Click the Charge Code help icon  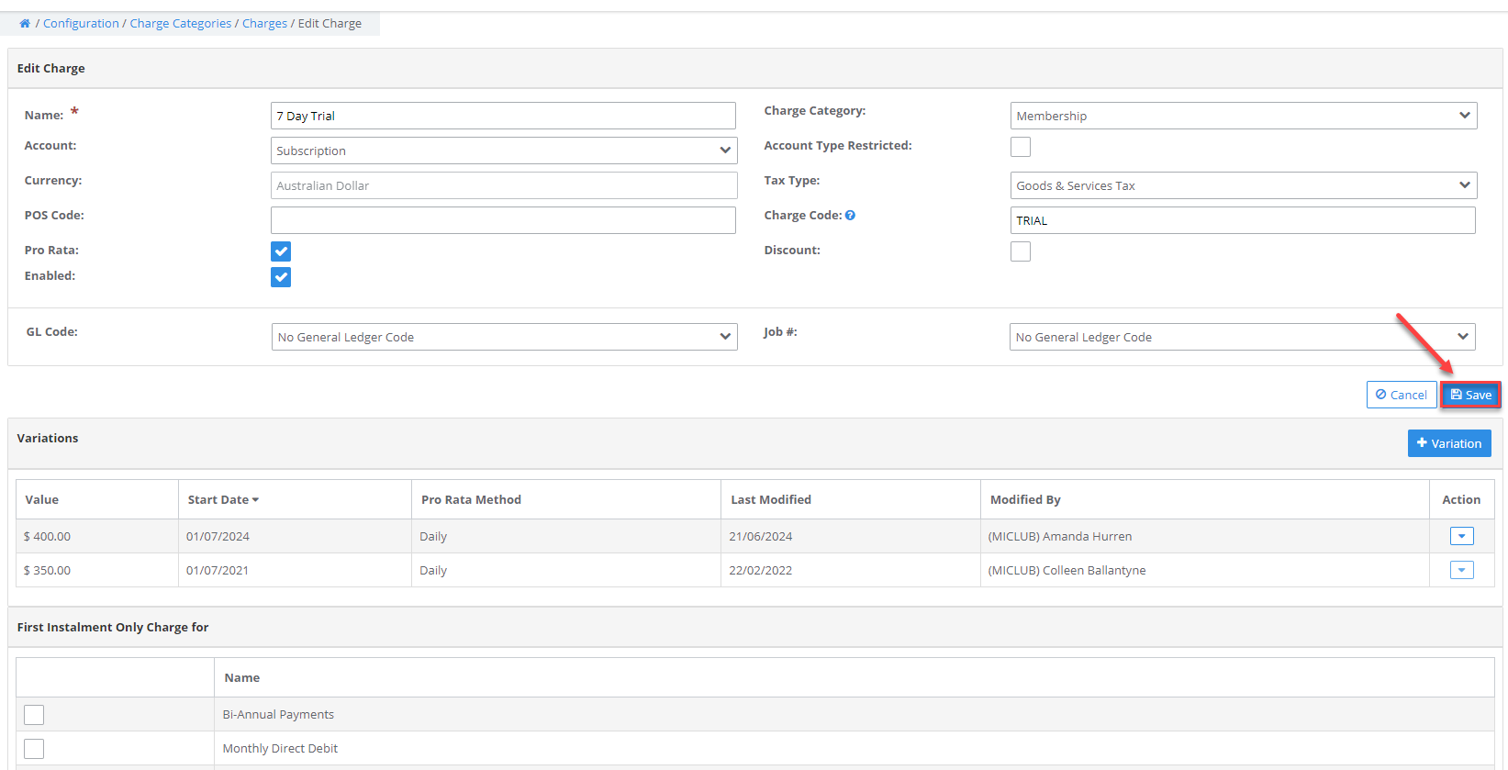point(850,216)
